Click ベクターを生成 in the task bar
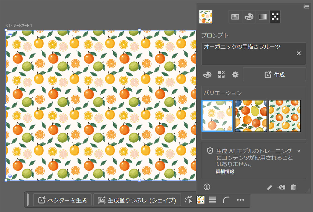The width and height of the screenshot is (313, 212). (63, 200)
